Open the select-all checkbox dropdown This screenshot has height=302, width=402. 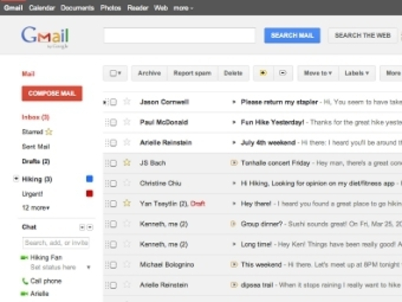tap(115, 73)
